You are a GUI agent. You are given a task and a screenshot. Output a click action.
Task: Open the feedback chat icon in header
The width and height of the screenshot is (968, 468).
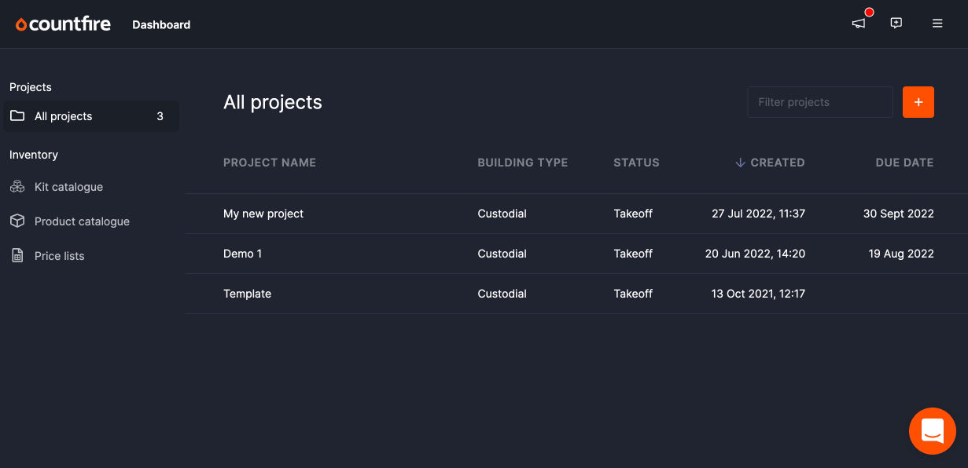pos(896,24)
